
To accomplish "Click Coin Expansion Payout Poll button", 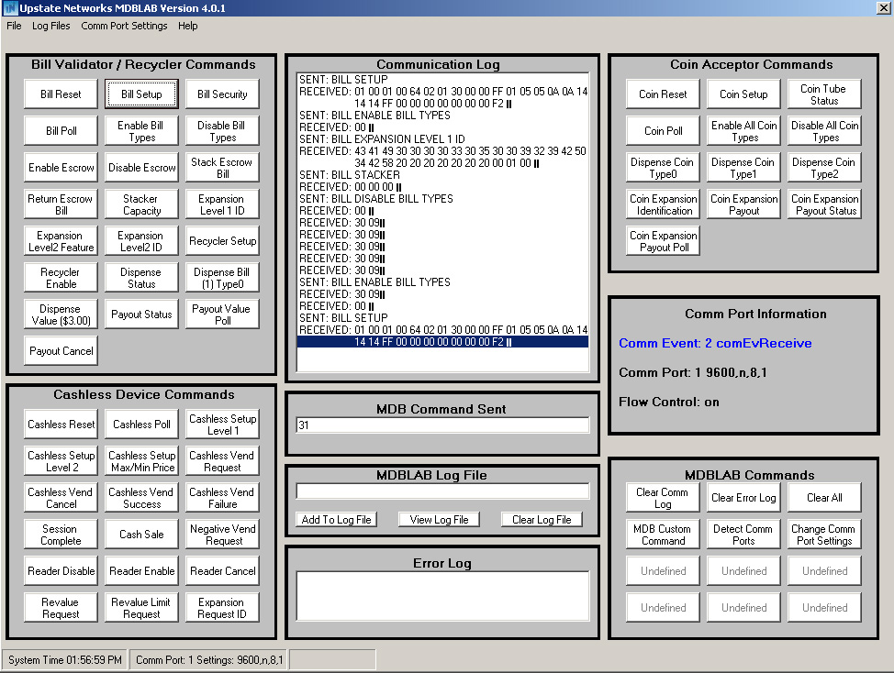I will (x=663, y=241).
